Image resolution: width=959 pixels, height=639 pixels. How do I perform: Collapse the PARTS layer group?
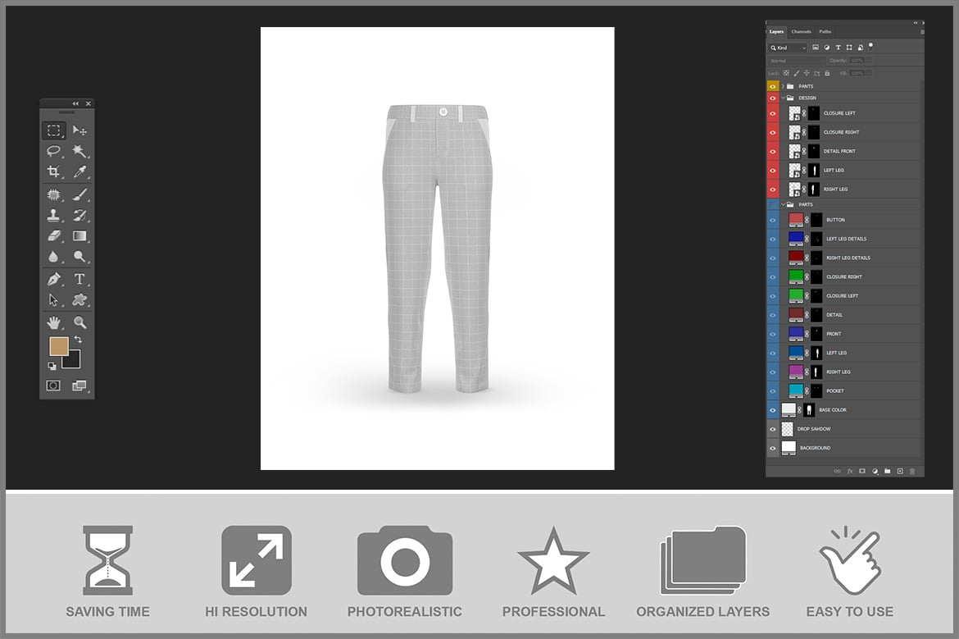[783, 204]
